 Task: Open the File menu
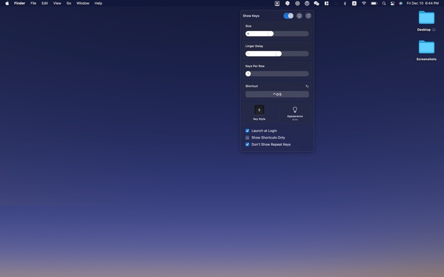pyautogui.click(x=33, y=3)
